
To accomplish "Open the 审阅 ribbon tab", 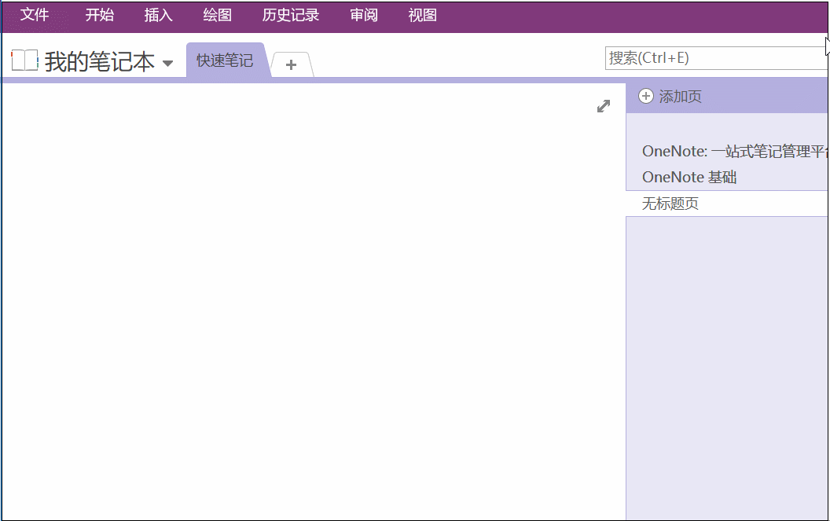I will (364, 15).
